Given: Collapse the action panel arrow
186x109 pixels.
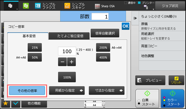Looking at the screenshot, I should (135, 18).
